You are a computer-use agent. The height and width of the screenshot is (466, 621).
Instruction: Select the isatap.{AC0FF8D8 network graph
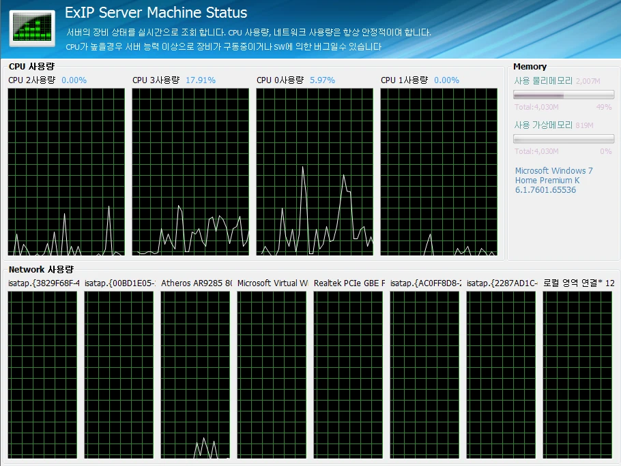pyautogui.click(x=424, y=375)
